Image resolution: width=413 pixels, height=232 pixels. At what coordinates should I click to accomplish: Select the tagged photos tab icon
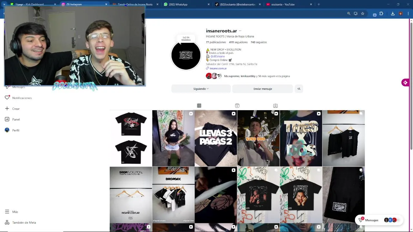click(275, 106)
